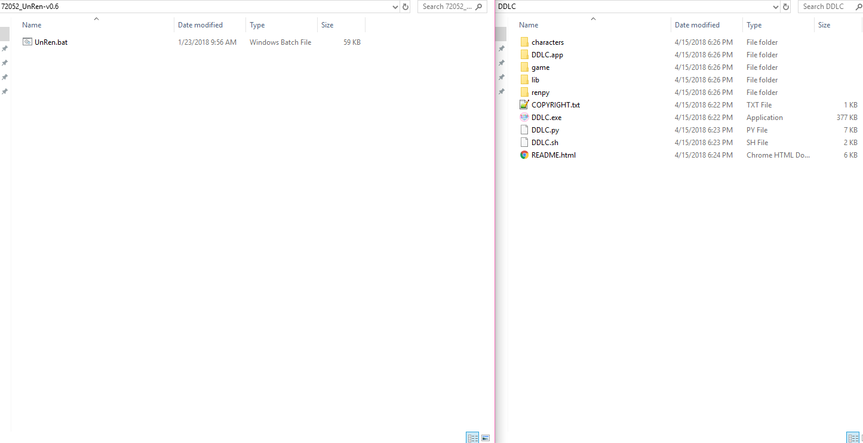The width and height of the screenshot is (863, 443).
Task: Select the DDLC.exe file name
Action: 546,118
